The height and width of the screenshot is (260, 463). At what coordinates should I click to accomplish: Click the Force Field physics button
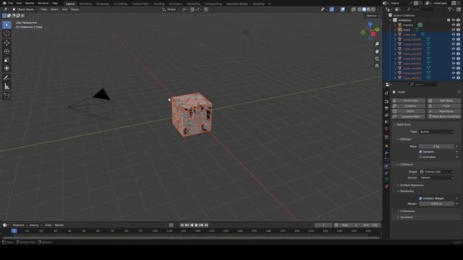[x=408, y=100]
